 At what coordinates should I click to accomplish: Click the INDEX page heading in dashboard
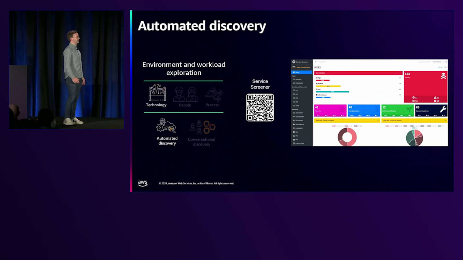[318, 67]
